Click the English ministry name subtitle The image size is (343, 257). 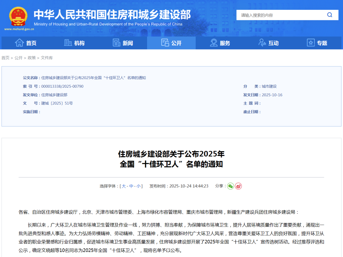coord(108,24)
